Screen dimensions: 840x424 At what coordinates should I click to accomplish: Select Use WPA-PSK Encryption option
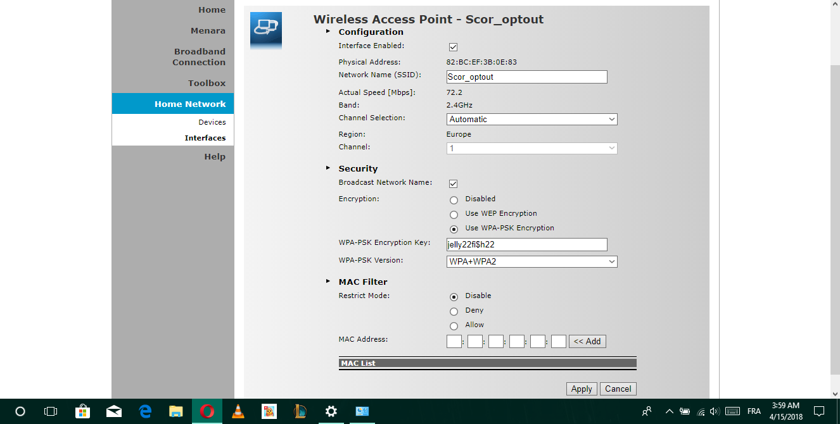[454, 229]
